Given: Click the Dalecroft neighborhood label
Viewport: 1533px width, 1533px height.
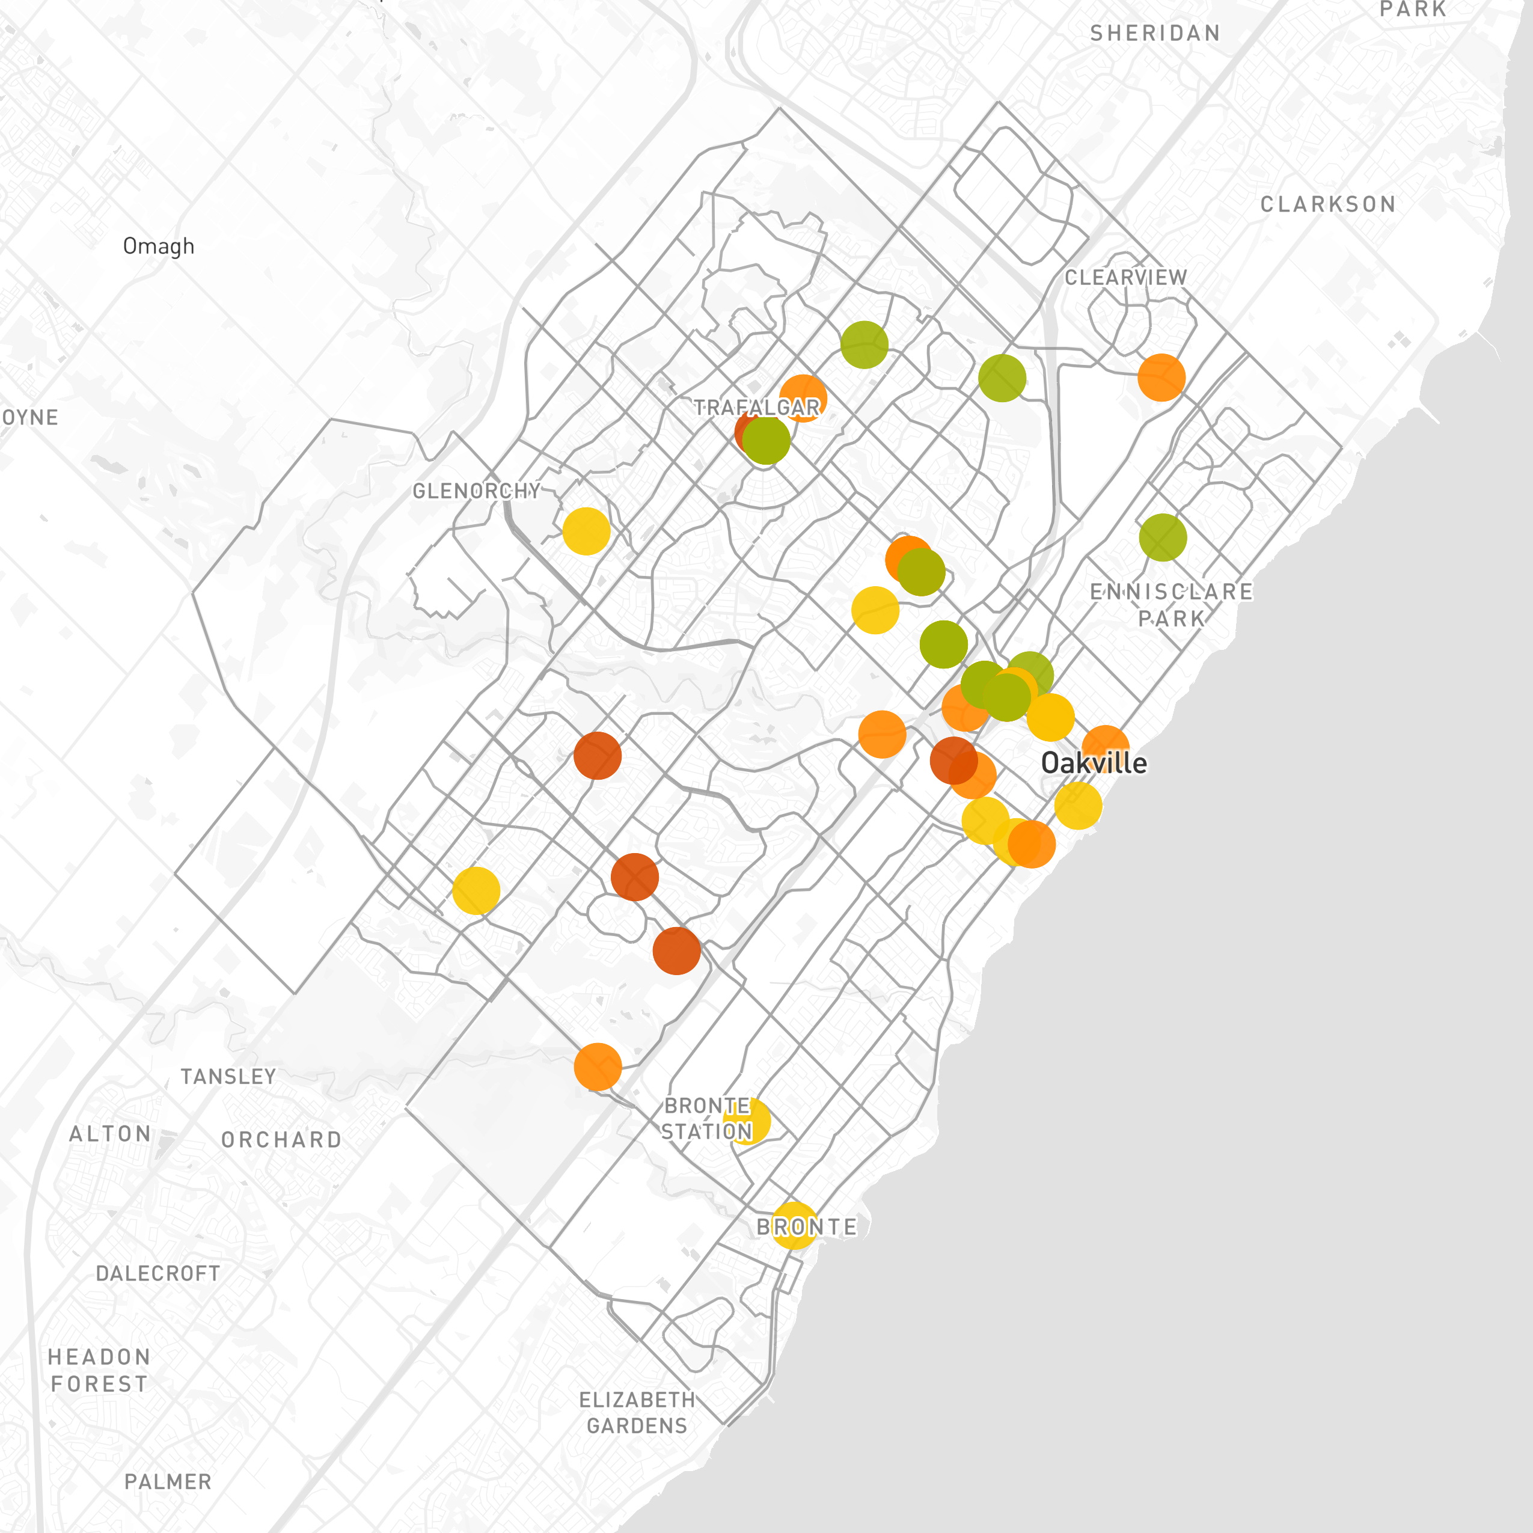Looking at the screenshot, I should (158, 1273).
